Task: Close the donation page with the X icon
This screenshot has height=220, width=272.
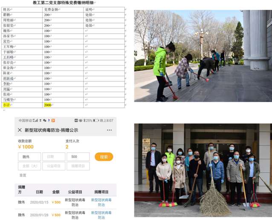Action: click(x=20, y=130)
